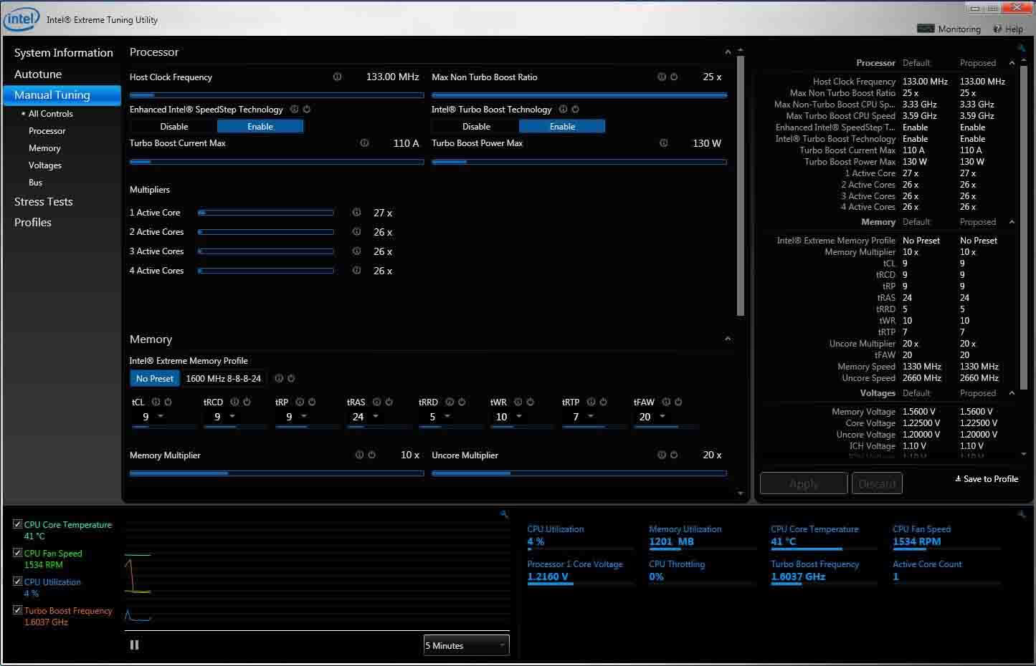Click the Apply button

click(803, 483)
